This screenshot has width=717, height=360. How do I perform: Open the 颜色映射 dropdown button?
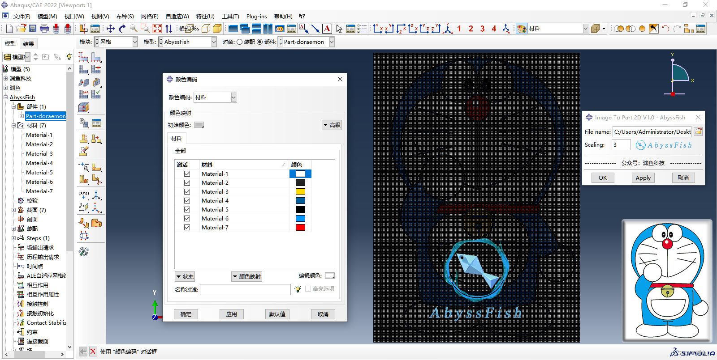pyautogui.click(x=246, y=276)
